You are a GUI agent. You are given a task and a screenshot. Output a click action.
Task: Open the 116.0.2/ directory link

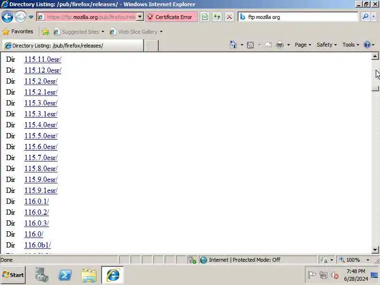(x=37, y=212)
